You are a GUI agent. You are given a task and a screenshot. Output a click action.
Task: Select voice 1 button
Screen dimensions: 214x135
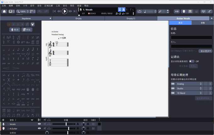click(9, 24)
